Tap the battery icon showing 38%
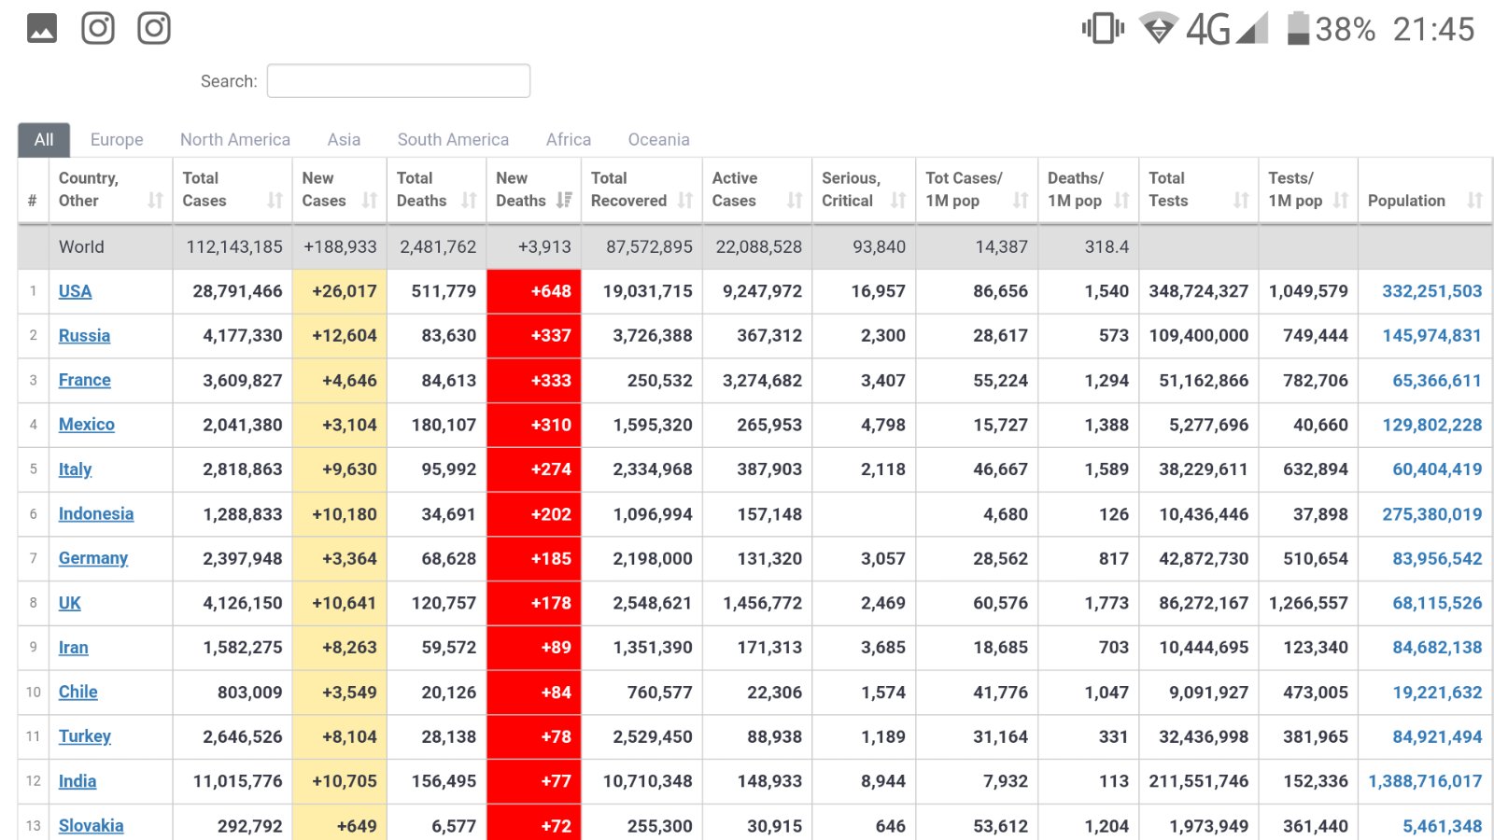The image size is (1494, 840). pyautogui.click(x=1298, y=28)
